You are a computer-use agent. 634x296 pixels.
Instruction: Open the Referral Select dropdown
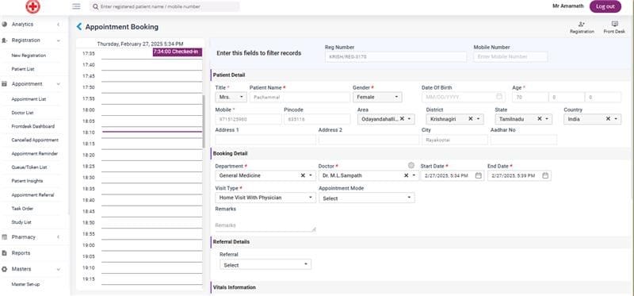click(x=265, y=265)
